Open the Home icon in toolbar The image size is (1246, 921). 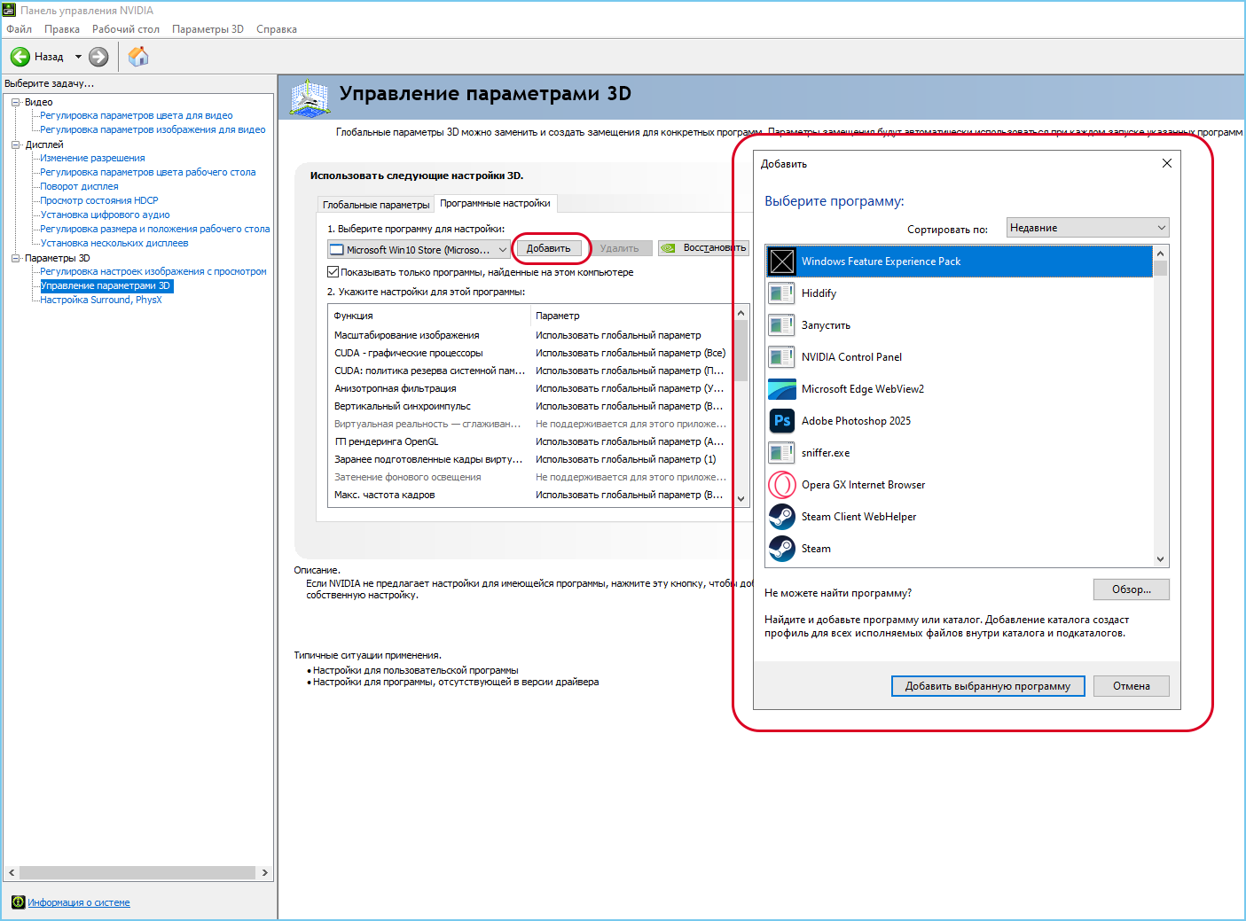click(138, 57)
